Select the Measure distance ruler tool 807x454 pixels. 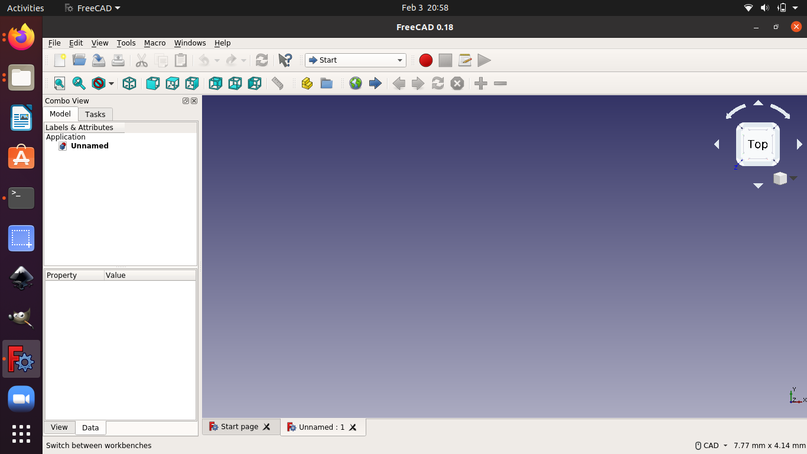pyautogui.click(x=278, y=83)
